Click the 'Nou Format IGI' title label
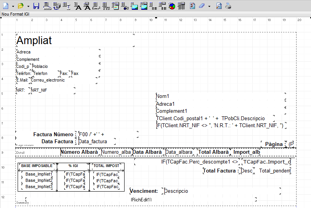311x208 pixels. (15, 14)
